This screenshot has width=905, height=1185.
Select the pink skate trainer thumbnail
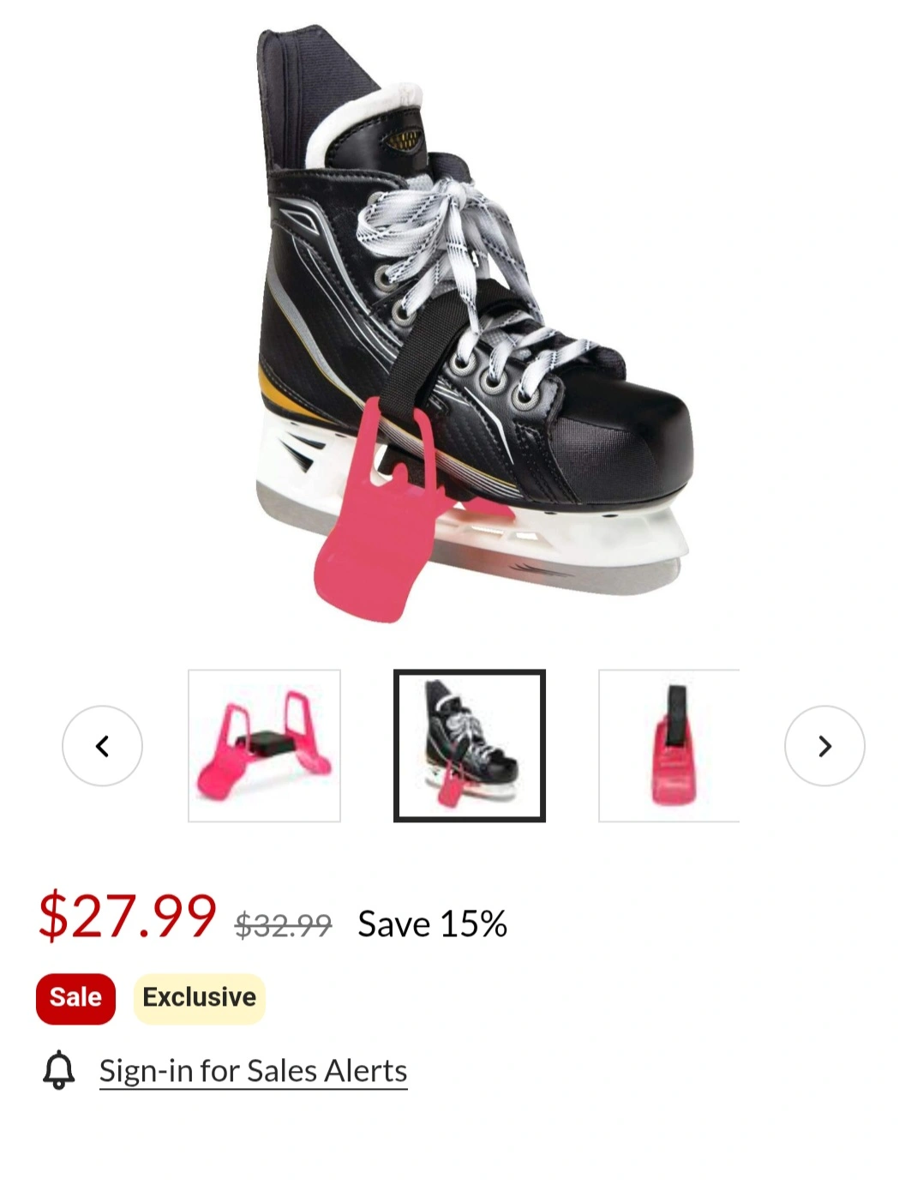(264, 745)
